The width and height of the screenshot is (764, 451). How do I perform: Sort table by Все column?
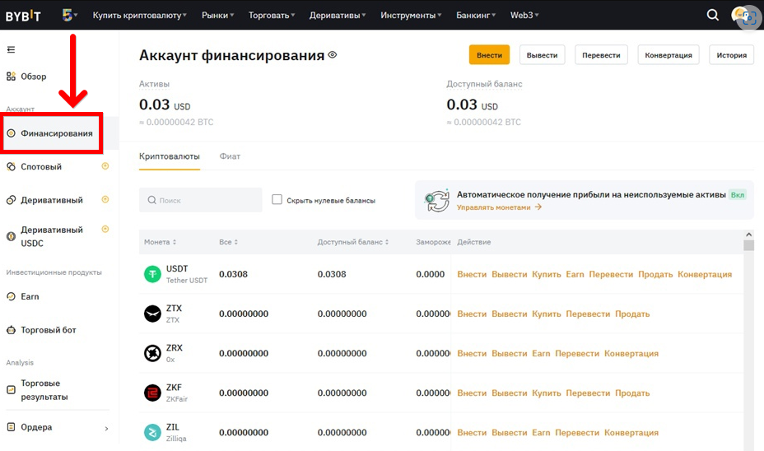coord(228,242)
